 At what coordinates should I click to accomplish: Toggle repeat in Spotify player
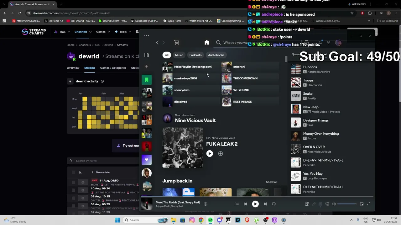click(274, 204)
